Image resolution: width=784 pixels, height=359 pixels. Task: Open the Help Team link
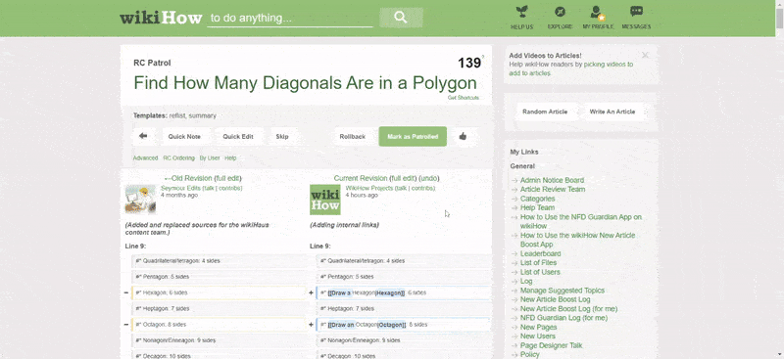click(537, 207)
